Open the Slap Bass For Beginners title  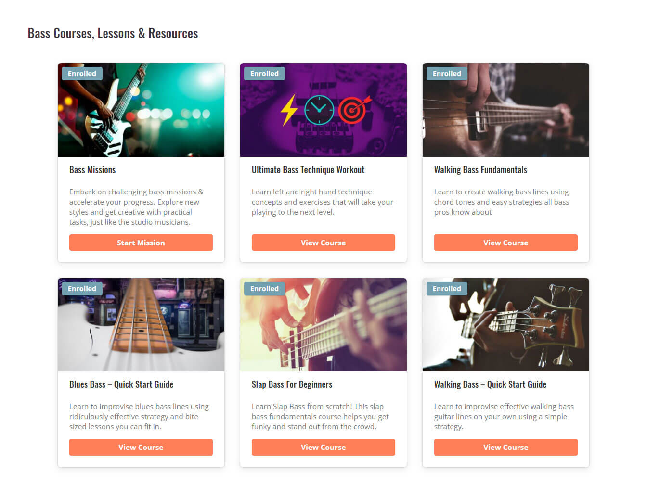click(292, 384)
